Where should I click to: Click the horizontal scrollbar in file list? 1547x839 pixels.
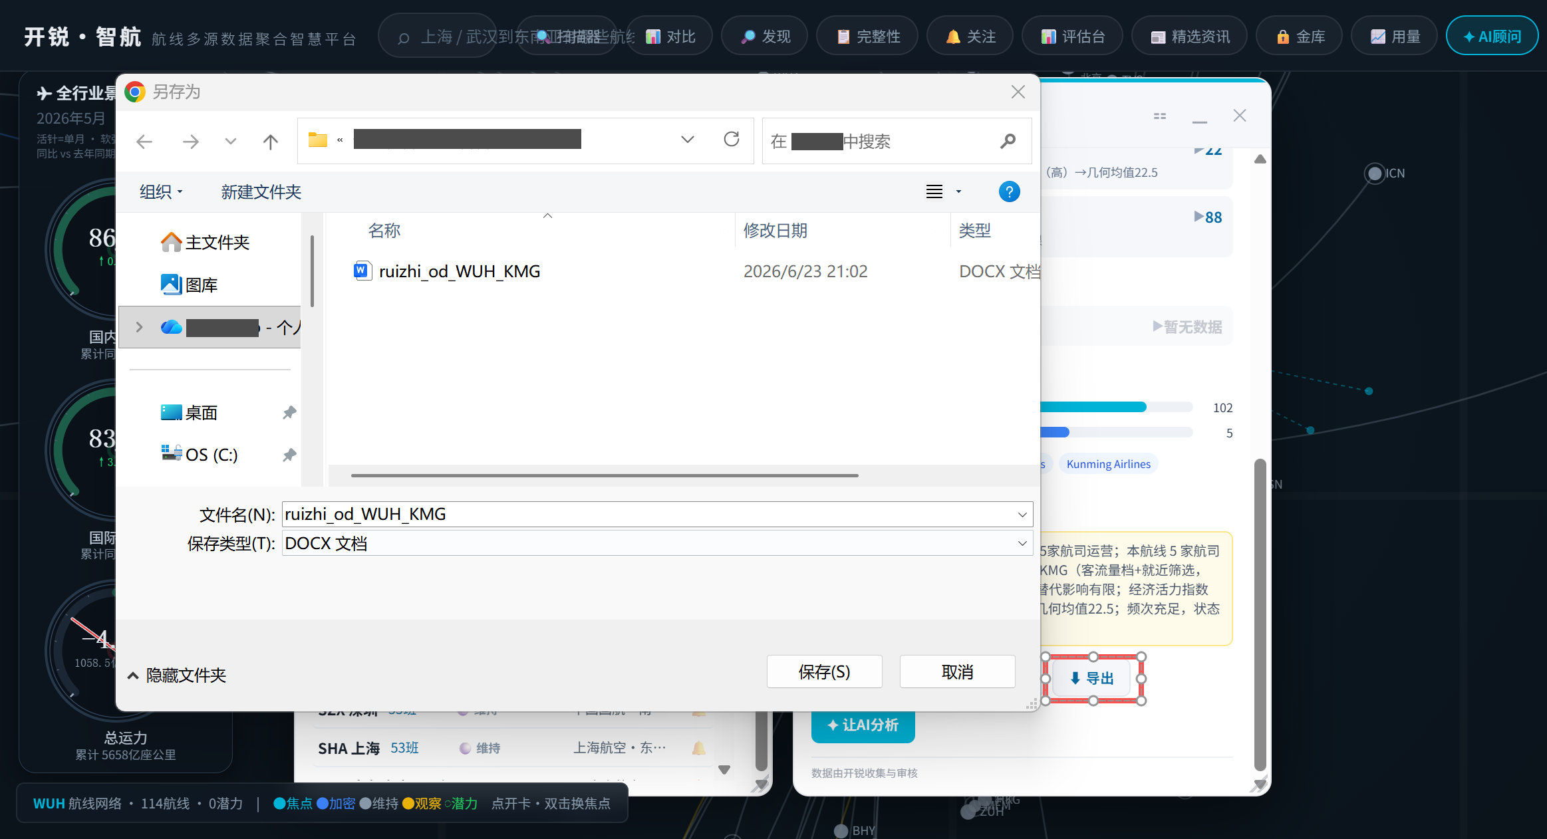[x=605, y=476]
